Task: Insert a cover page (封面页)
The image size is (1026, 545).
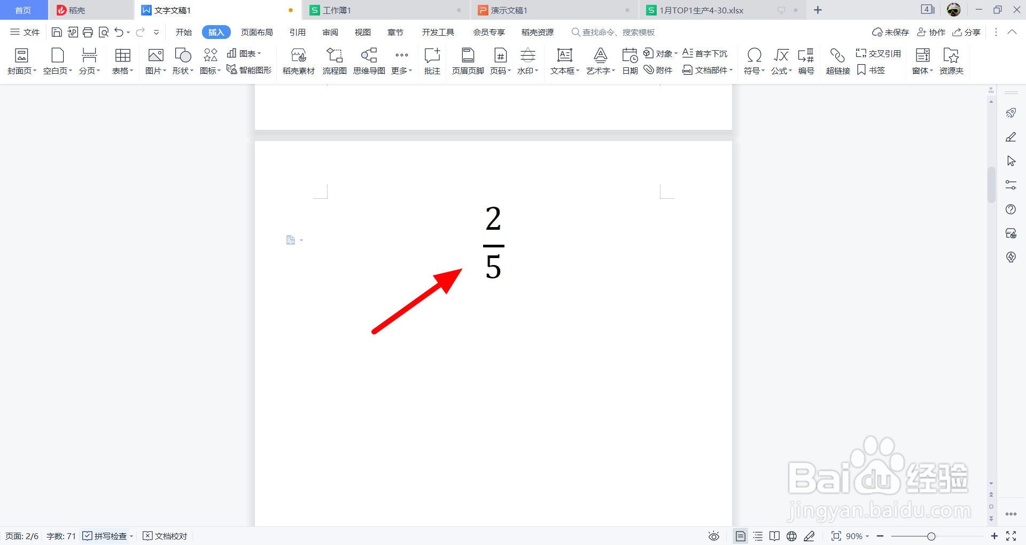Action: (x=22, y=61)
